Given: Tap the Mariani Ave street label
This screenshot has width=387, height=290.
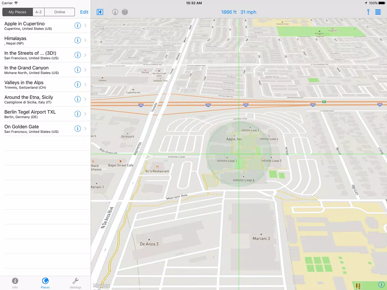Looking at the screenshot, I should tap(177, 197).
